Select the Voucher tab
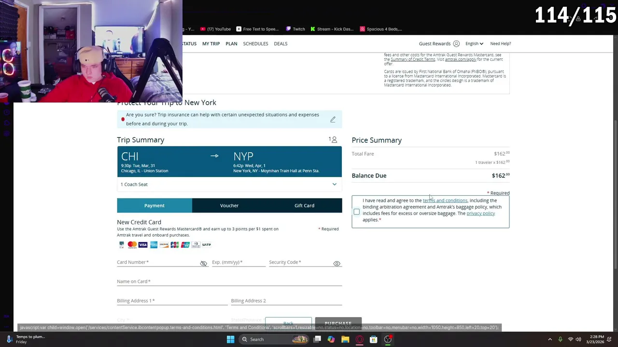Viewport: 618px width, 347px height. [229, 205]
